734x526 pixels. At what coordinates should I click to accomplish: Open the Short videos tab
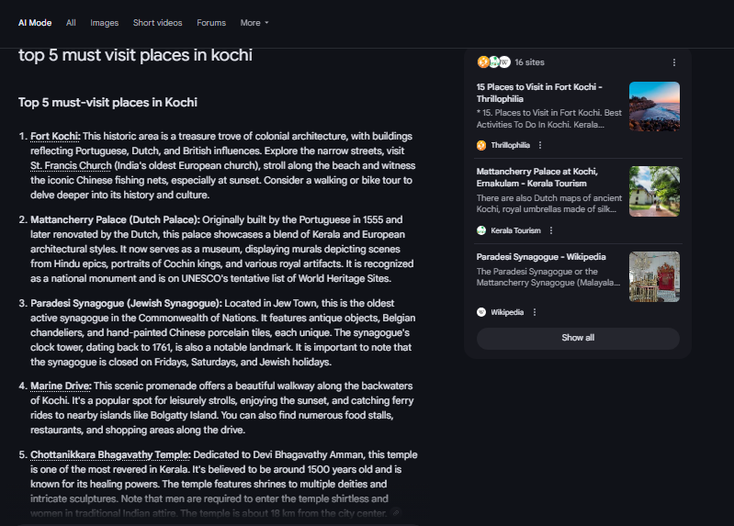coord(157,22)
